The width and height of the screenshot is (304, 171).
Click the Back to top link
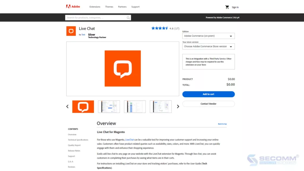point(222,124)
